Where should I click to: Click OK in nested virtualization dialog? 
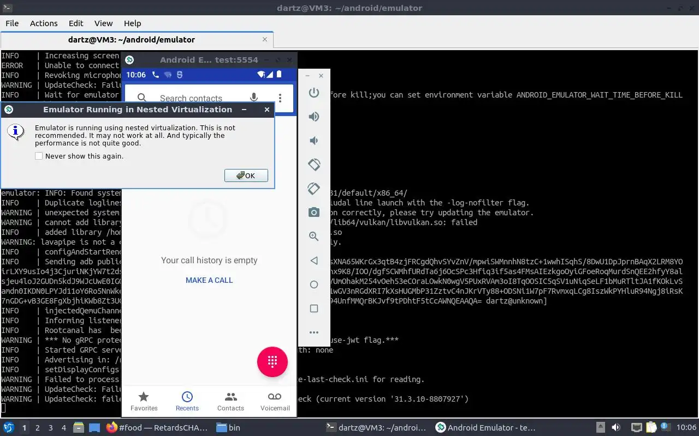(x=246, y=175)
